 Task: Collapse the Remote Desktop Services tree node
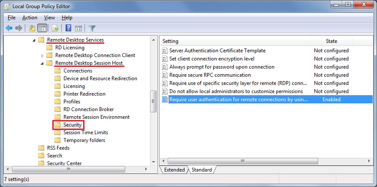coord(34,40)
